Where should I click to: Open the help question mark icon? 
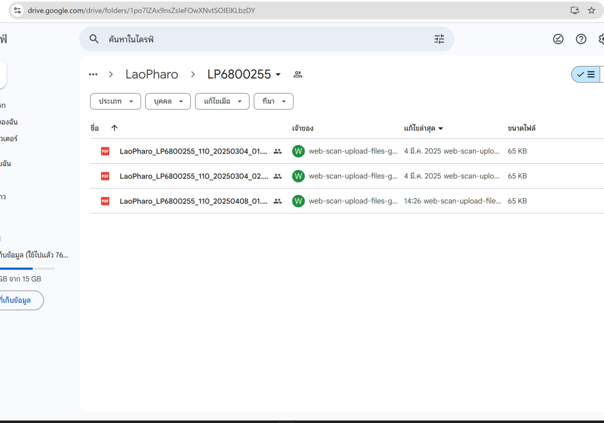[581, 39]
